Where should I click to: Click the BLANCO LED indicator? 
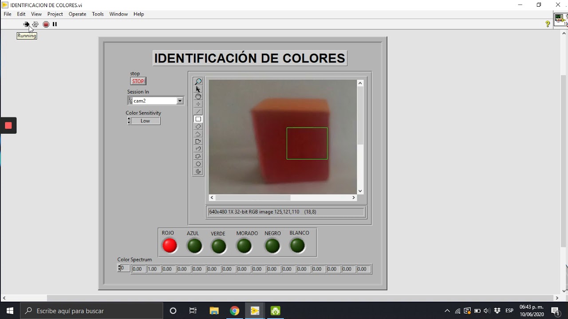(297, 245)
